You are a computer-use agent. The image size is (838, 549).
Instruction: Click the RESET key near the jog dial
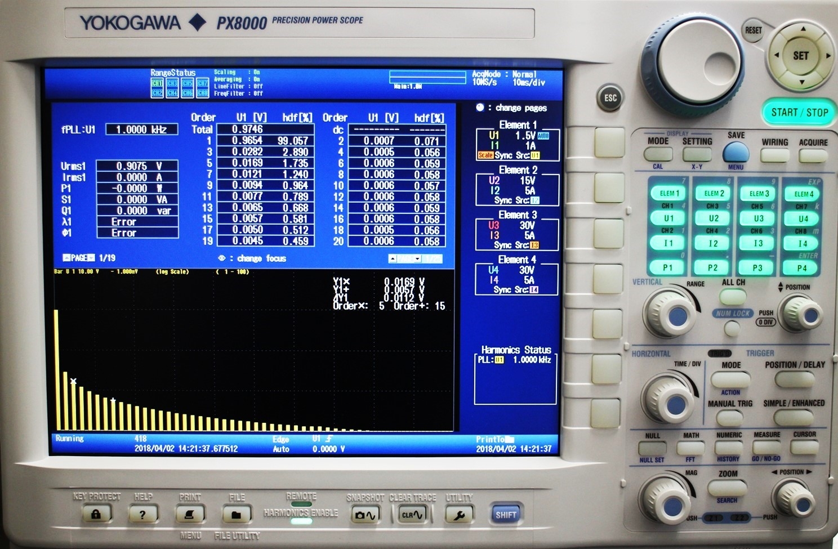pyautogui.click(x=753, y=30)
